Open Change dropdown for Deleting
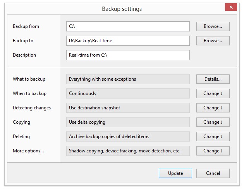This screenshot has height=190, width=244. (213, 136)
